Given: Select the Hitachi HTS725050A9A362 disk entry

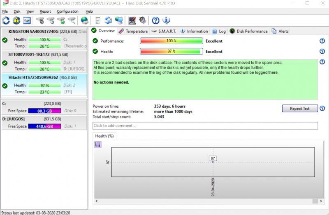Looking at the screenshot, I should pos(44,85).
